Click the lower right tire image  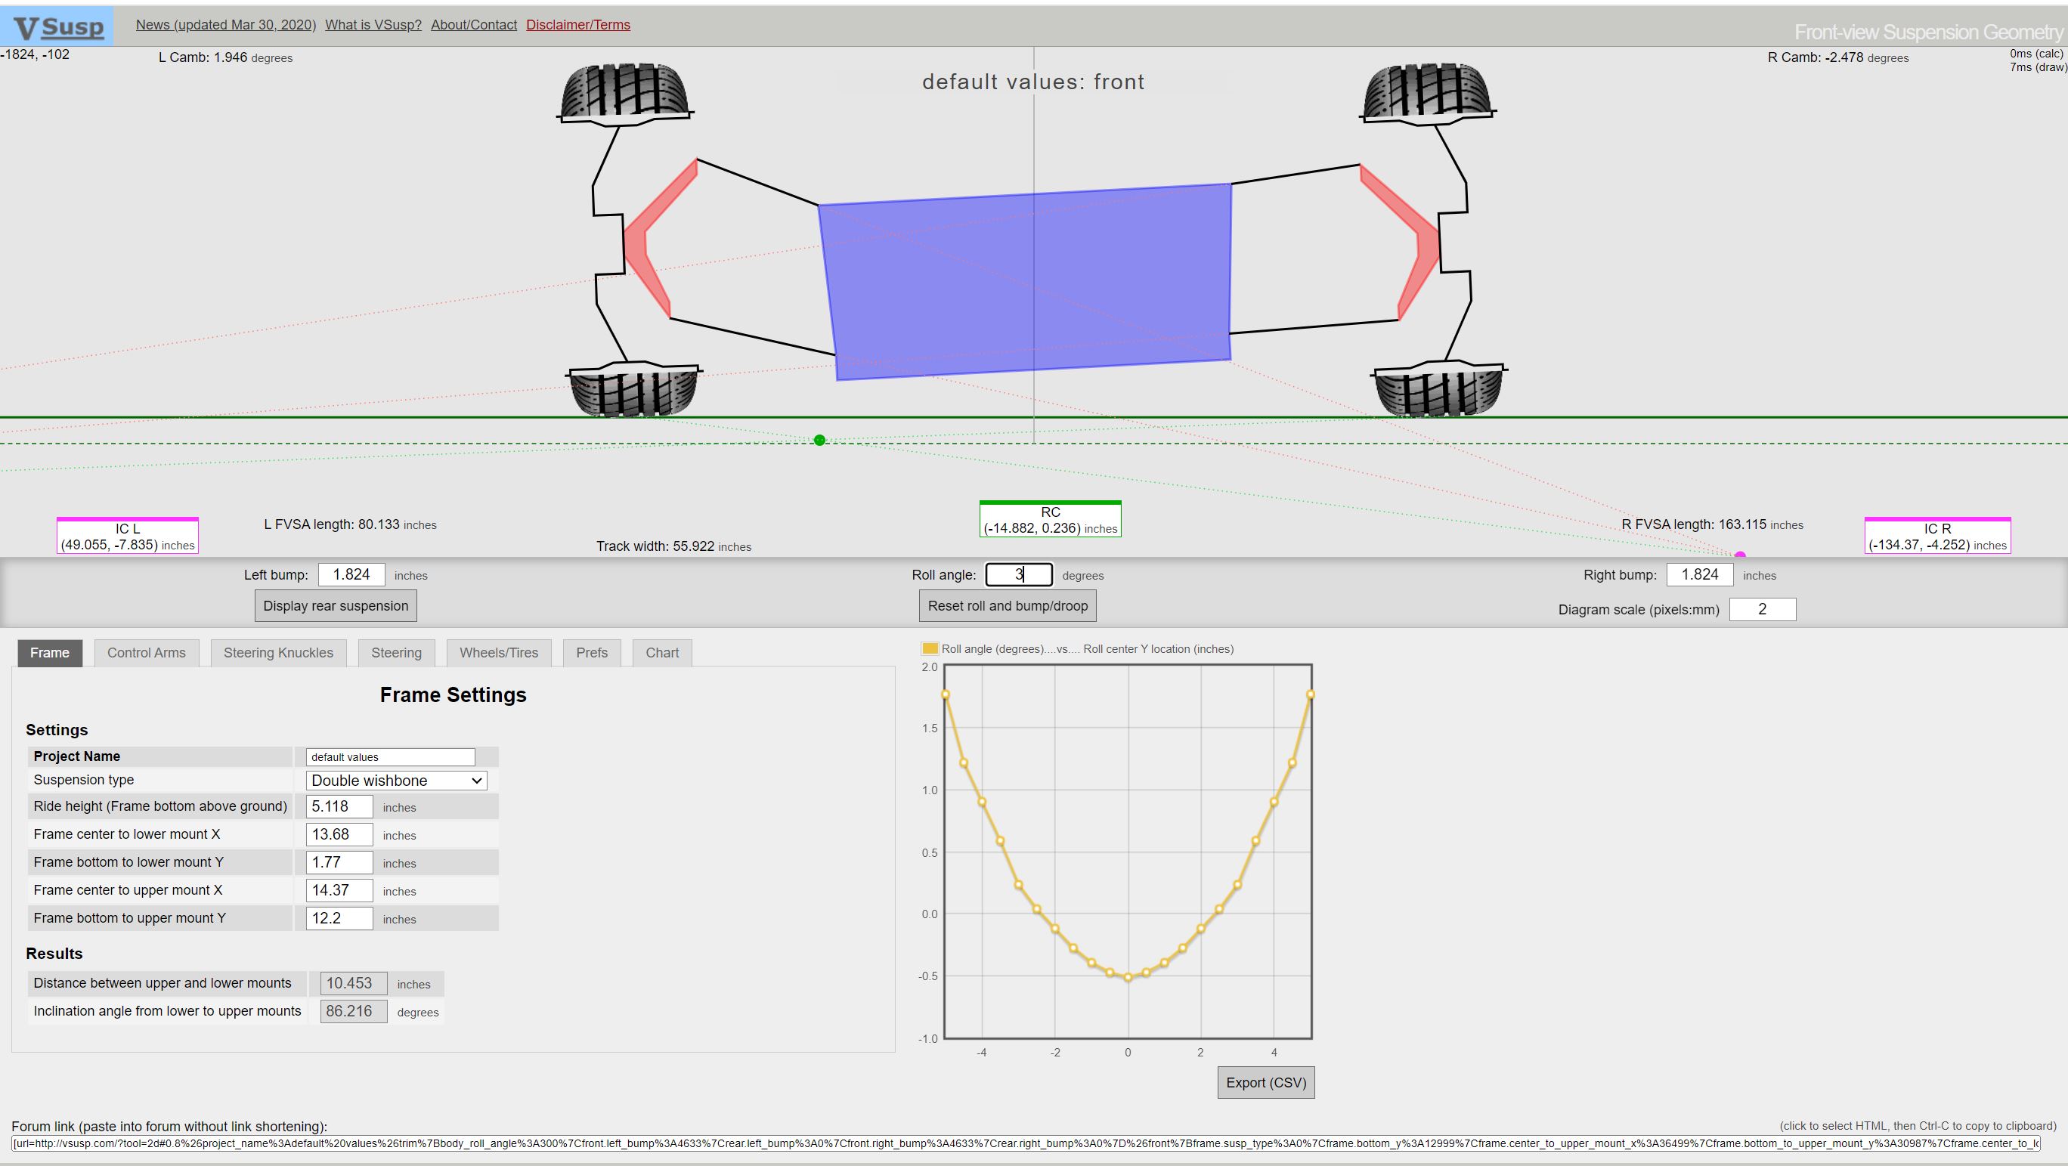click(x=1438, y=391)
